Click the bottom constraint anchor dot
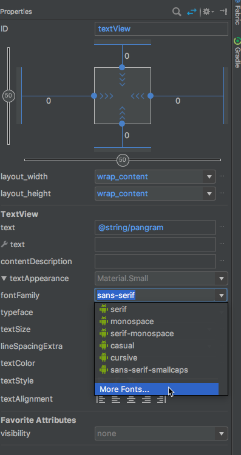 122,124
